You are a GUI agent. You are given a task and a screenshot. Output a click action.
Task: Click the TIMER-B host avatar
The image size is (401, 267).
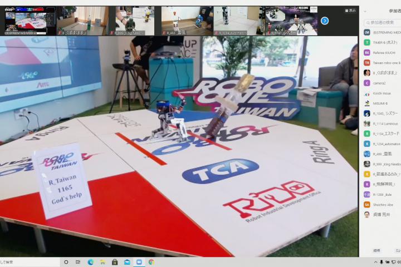pyautogui.click(x=367, y=42)
